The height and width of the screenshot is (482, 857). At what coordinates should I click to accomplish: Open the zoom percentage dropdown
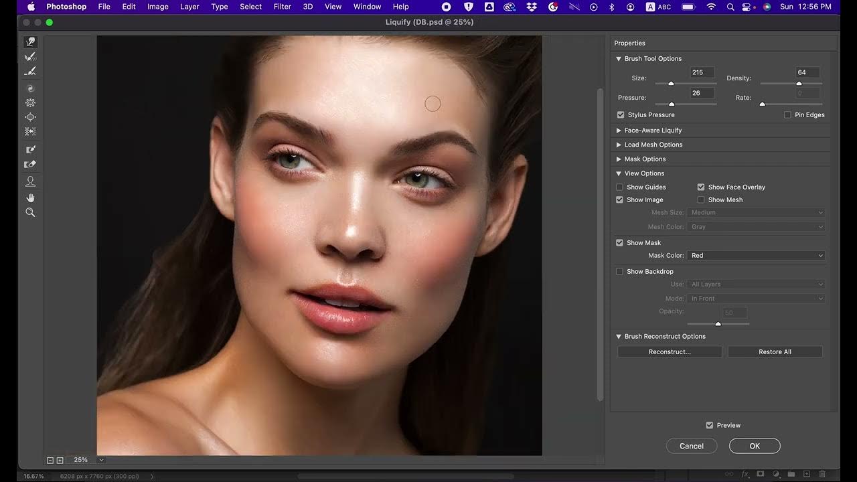[x=101, y=460]
